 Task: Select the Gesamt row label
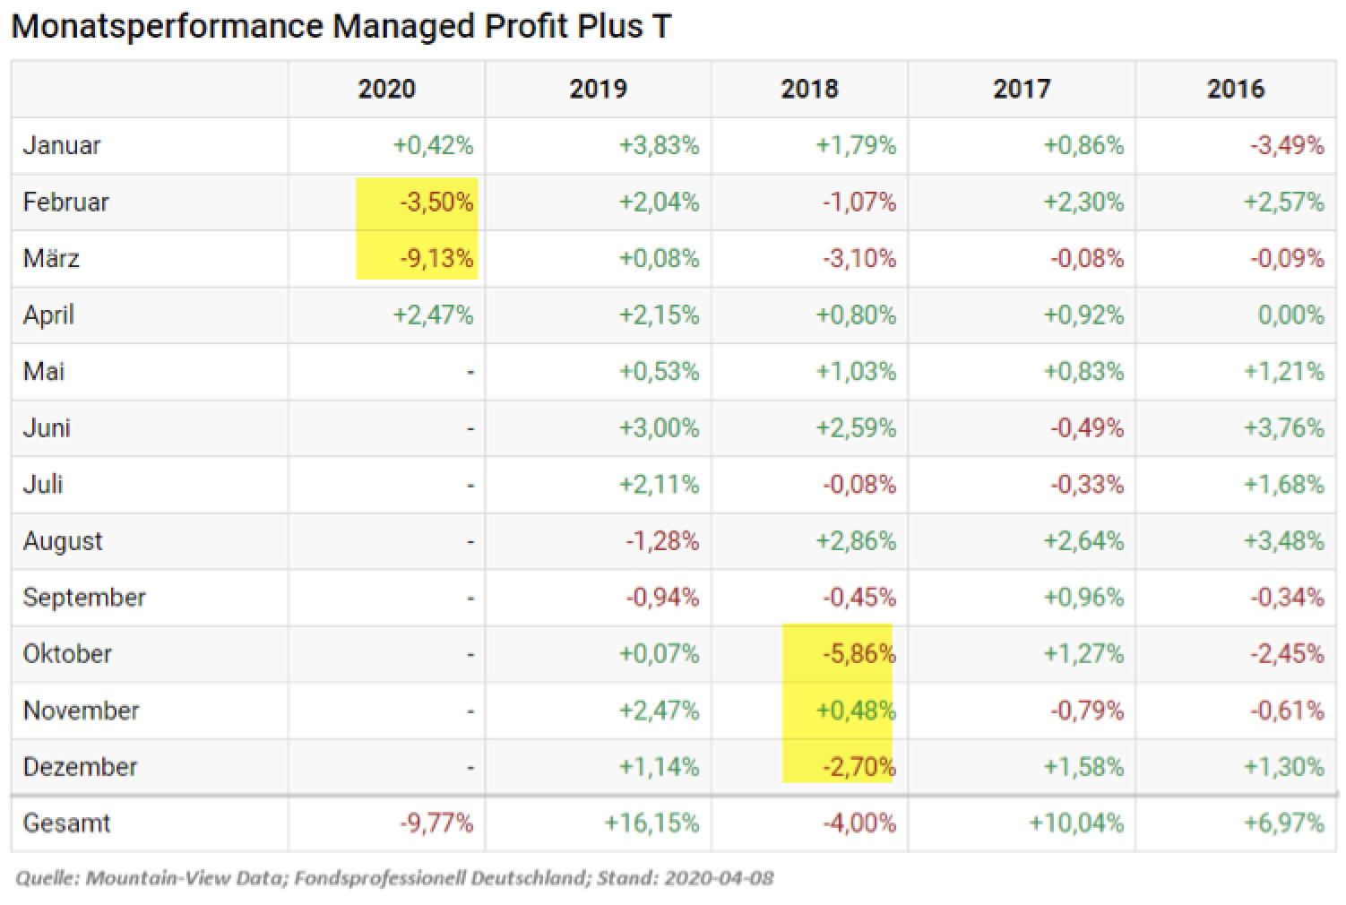tap(66, 823)
